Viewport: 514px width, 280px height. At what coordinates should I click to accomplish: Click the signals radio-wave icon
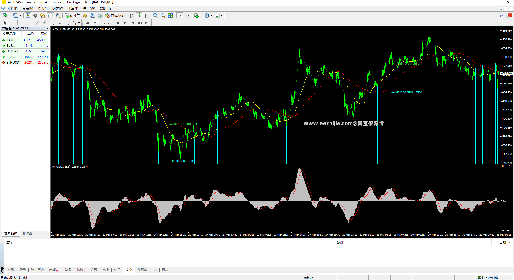100,15
